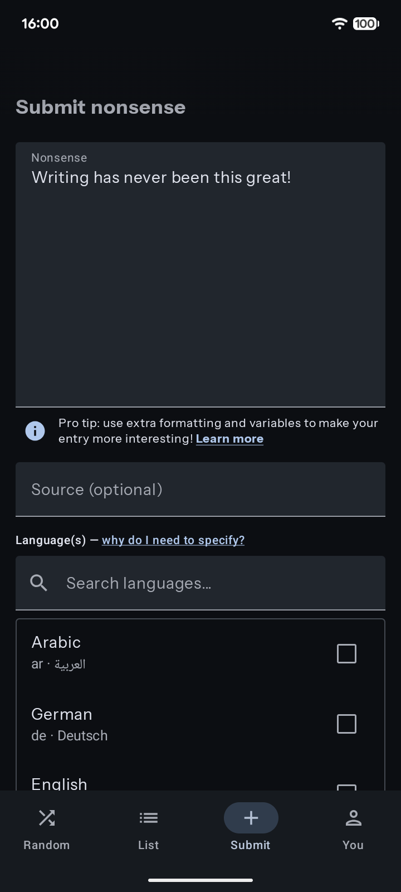This screenshot has height=892, width=401.
Task: Open the Learn more link
Action: (x=229, y=439)
